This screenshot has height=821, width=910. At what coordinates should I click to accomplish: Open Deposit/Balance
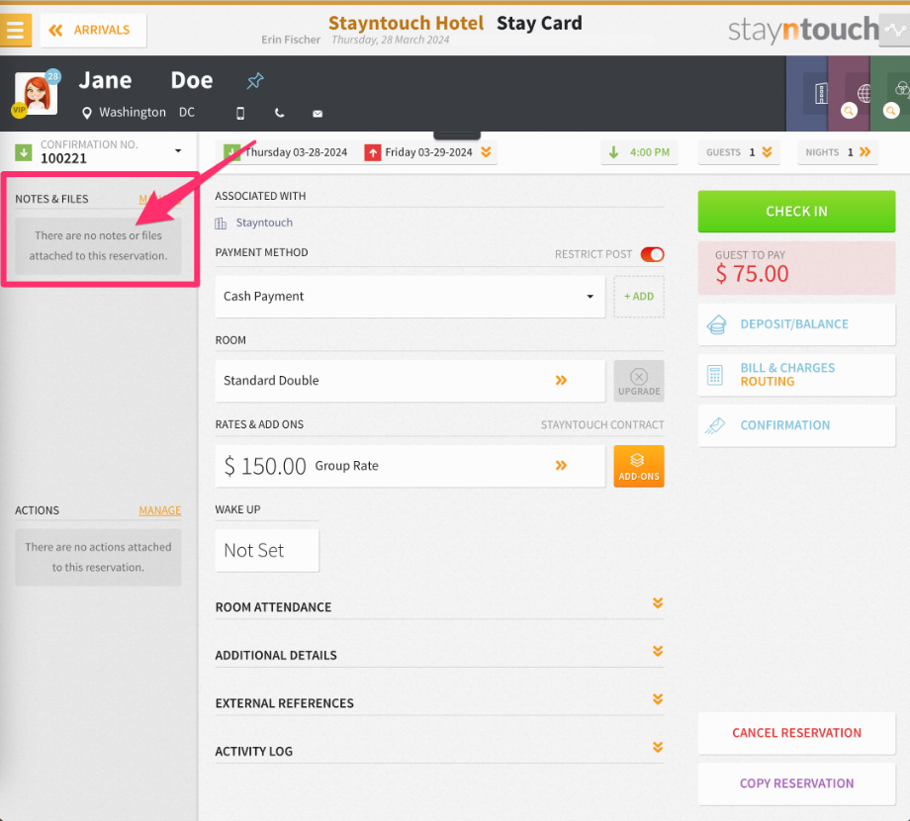[x=796, y=324]
